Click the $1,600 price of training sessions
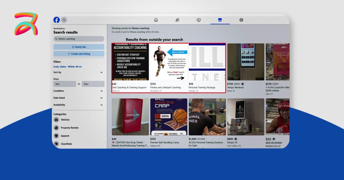Screen dimensions: 344x180 (x=192, y=139)
